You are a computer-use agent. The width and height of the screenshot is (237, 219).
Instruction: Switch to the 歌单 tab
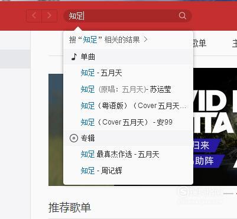(x=199, y=43)
